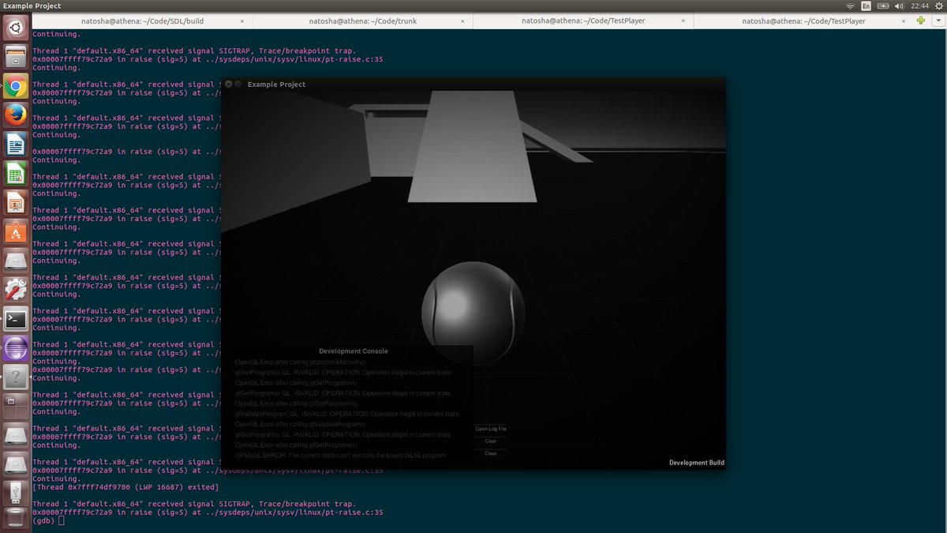
Task: Click the '[Thread 0x7fff74df9700 (LWP 16687) exited]' line
Action: 125,487
